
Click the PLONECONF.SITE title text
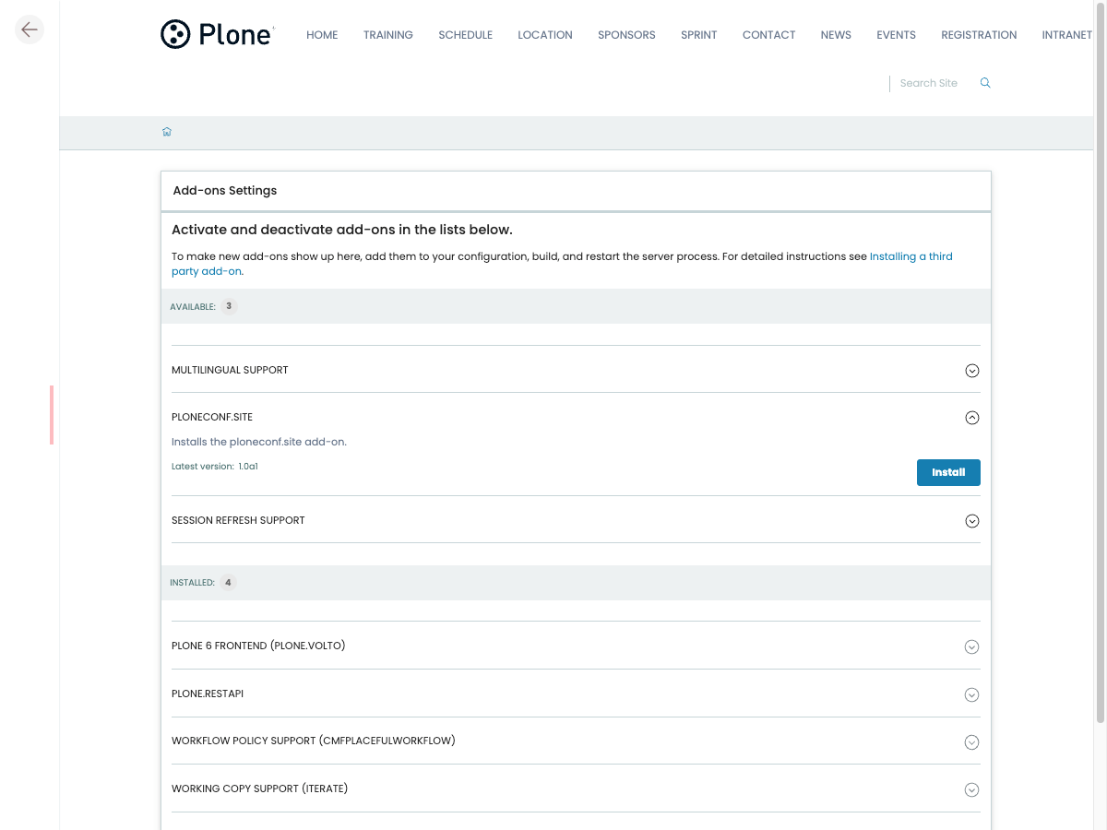[212, 418]
